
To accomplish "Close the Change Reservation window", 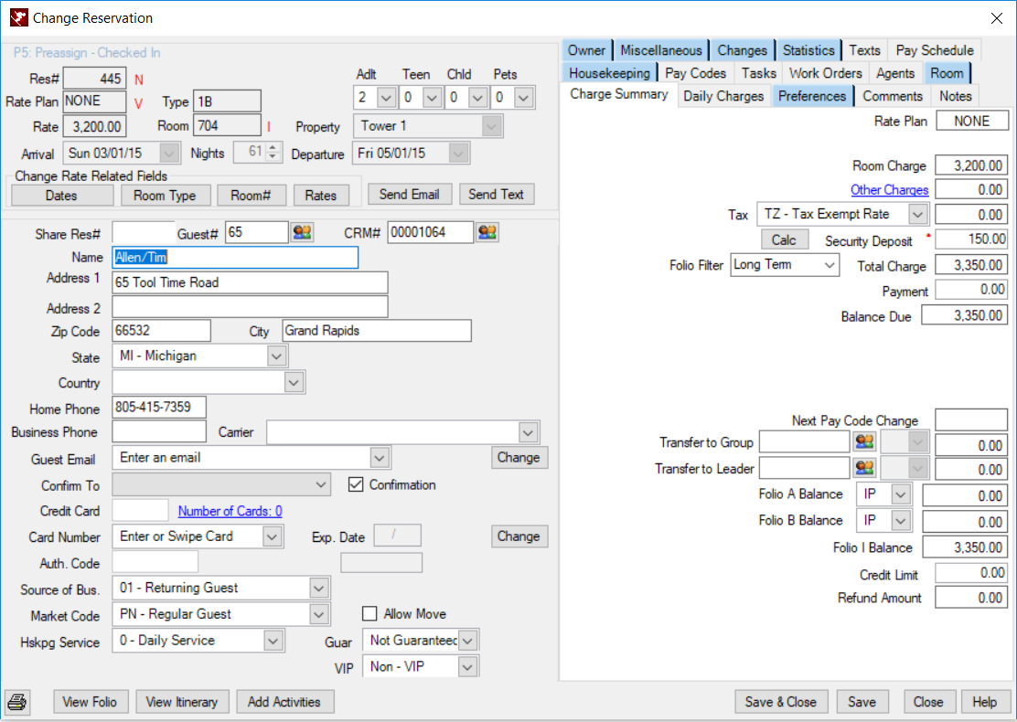I will click(x=997, y=18).
